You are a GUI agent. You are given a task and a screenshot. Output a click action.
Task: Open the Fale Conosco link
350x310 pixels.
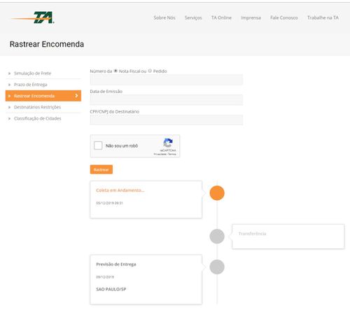pyautogui.click(x=284, y=17)
